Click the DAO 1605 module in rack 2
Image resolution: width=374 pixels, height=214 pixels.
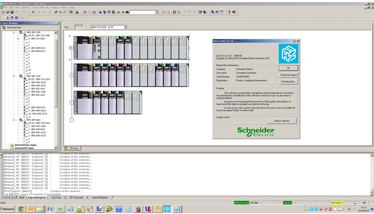(96, 102)
